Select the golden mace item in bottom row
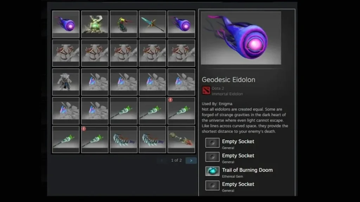The width and height of the screenshot is (360, 202). click(x=181, y=139)
